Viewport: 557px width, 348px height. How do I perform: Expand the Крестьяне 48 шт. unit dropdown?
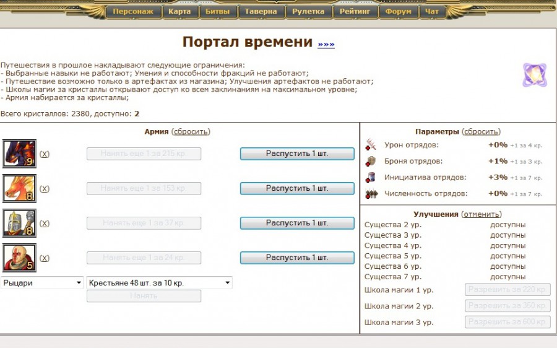coord(160,283)
